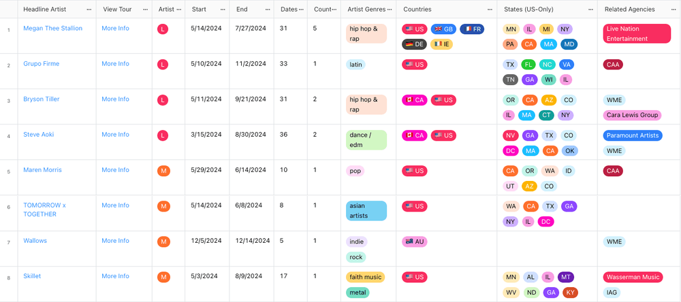
Task: Click CA country flag tag in Bryson Tiller row
Action: point(414,100)
